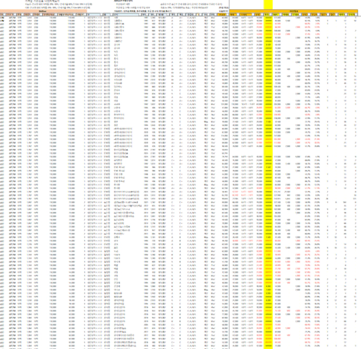Open filter dropdown of the first column header

4,14
